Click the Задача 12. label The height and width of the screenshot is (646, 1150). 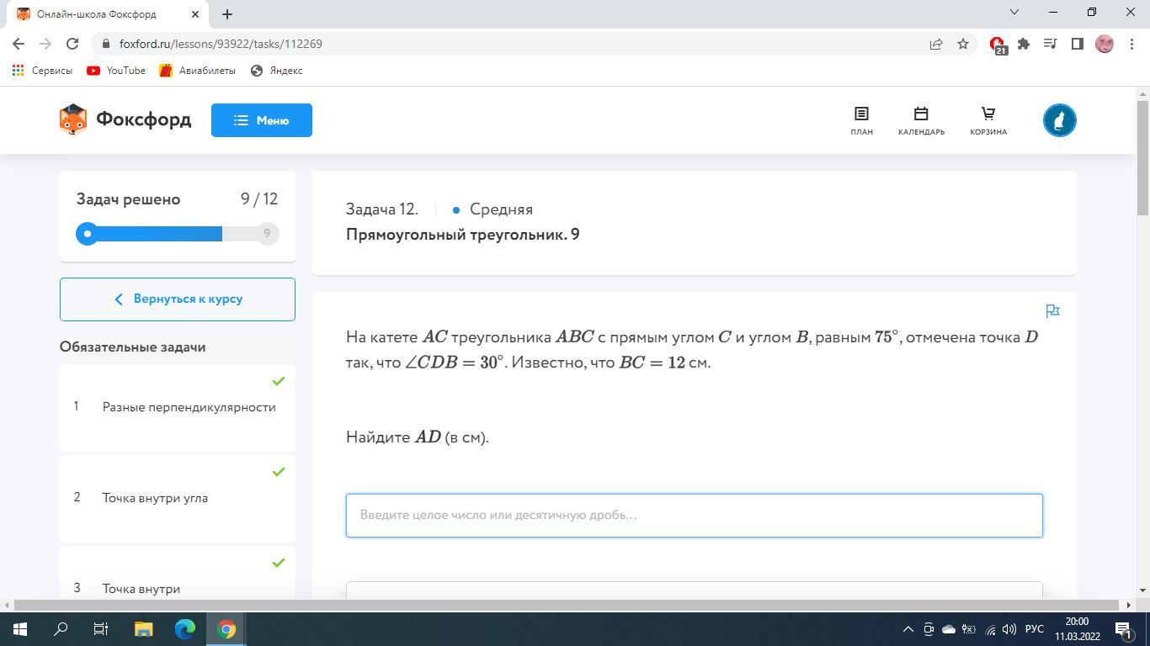click(382, 209)
